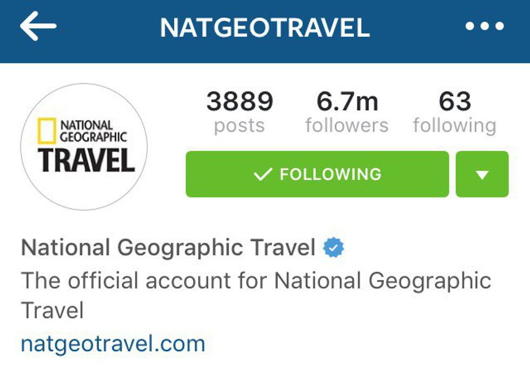Unfollow via the green Following button
Image resolution: width=530 pixels, height=365 pixels.
(x=317, y=174)
